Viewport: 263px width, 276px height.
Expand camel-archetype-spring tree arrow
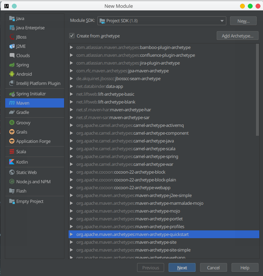(x=71, y=157)
